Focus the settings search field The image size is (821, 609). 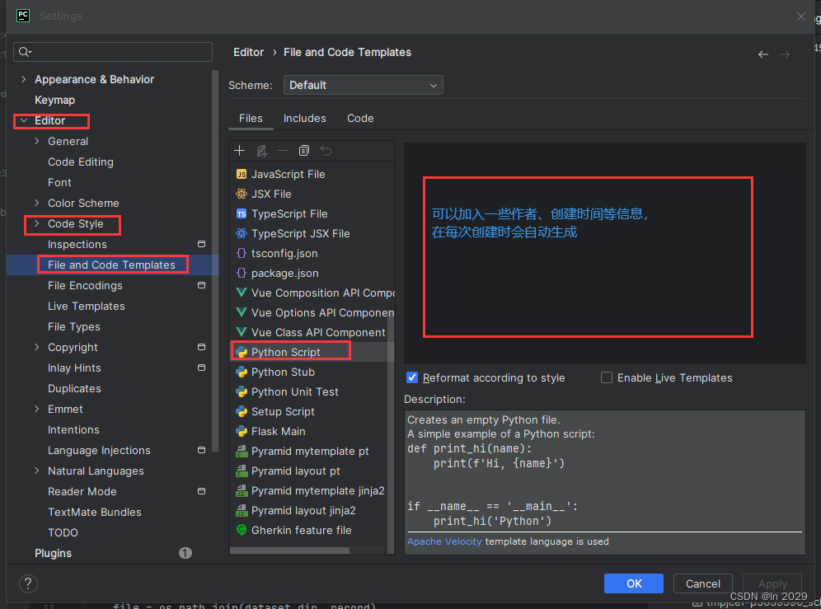coord(113,51)
